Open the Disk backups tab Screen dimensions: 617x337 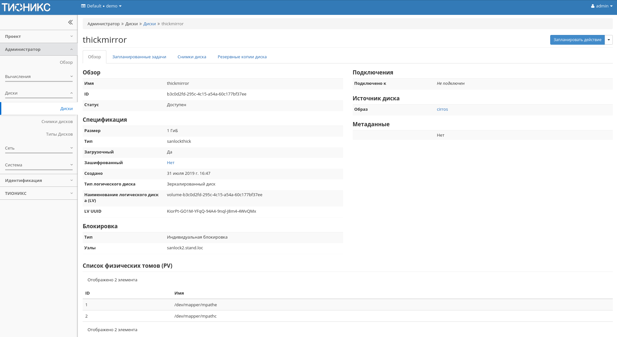pyautogui.click(x=242, y=57)
